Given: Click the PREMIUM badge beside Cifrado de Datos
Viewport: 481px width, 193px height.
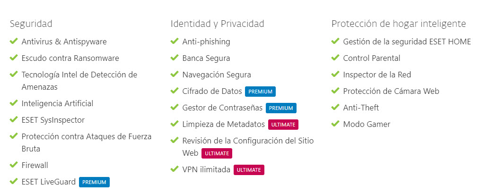Looking at the screenshot, I should (x=260, y=92).
